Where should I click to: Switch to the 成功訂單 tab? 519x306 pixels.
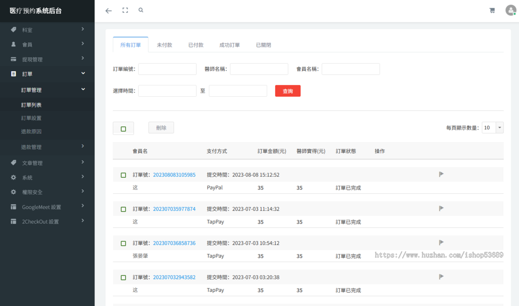pos(230,45)
